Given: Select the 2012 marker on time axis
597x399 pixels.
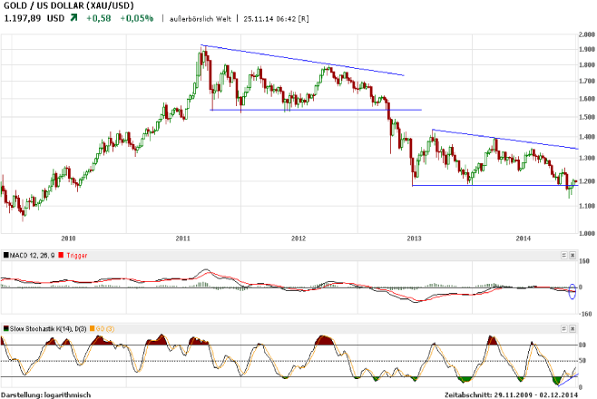Looking at the screenshot, I should click(x=298, y=238).
